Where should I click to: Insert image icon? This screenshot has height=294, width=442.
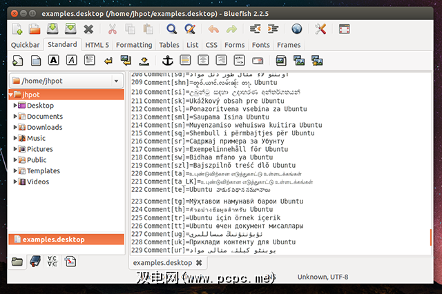pyautogui.click(x=281, y=61)
